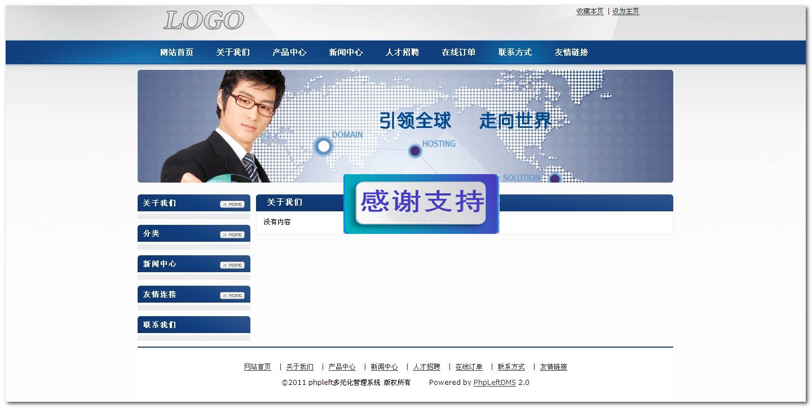Select the 关于我们 sidebar heading

pos(160,203)
